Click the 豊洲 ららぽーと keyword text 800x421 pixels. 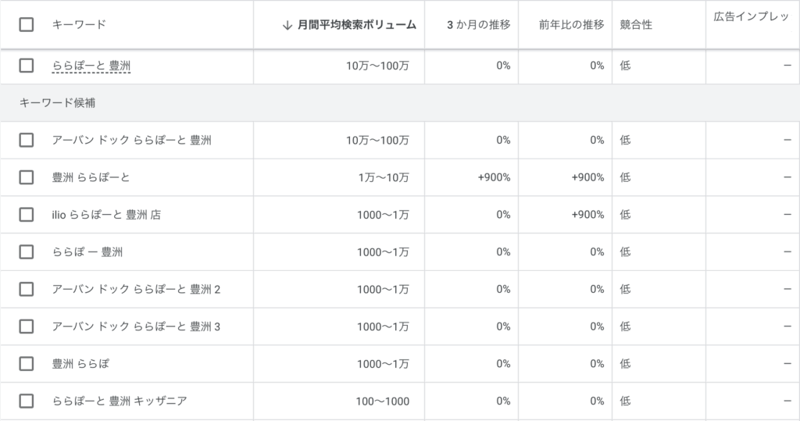pyautogui.click(x=91, y=177)
